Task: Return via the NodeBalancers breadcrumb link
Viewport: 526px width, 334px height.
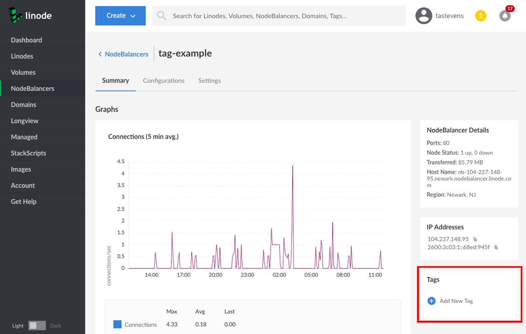Action: coord(126,54)
